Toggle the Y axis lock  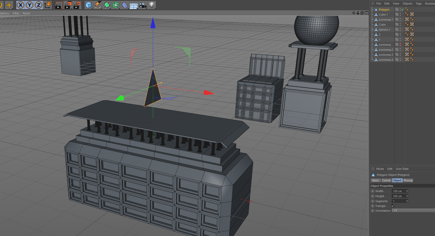click(x=30, y=5)
